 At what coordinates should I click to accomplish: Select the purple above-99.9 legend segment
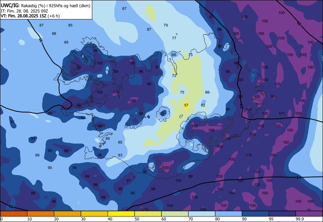coord(309,214)
